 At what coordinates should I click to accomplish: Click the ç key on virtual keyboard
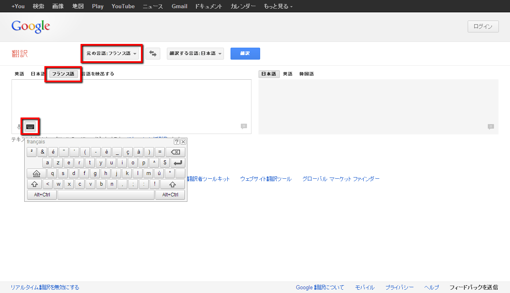[x=128, y=152]
